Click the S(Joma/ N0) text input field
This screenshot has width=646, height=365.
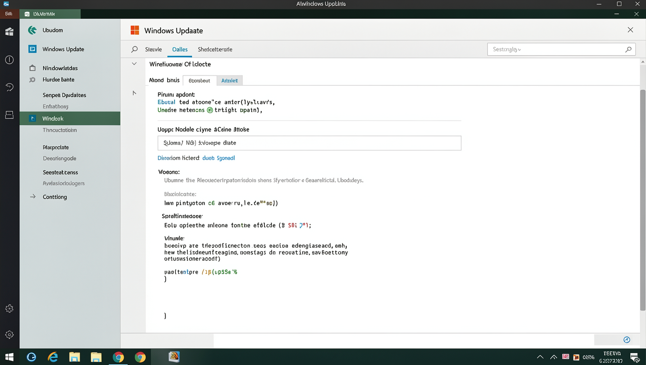coord(309,143)
